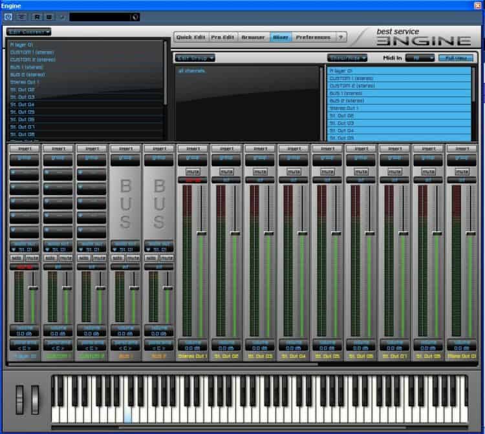Screen dimensions: 485x434
Task: Open first insert slot dropdown on CUSTOM 2 strip
Action: pos(92,174)
